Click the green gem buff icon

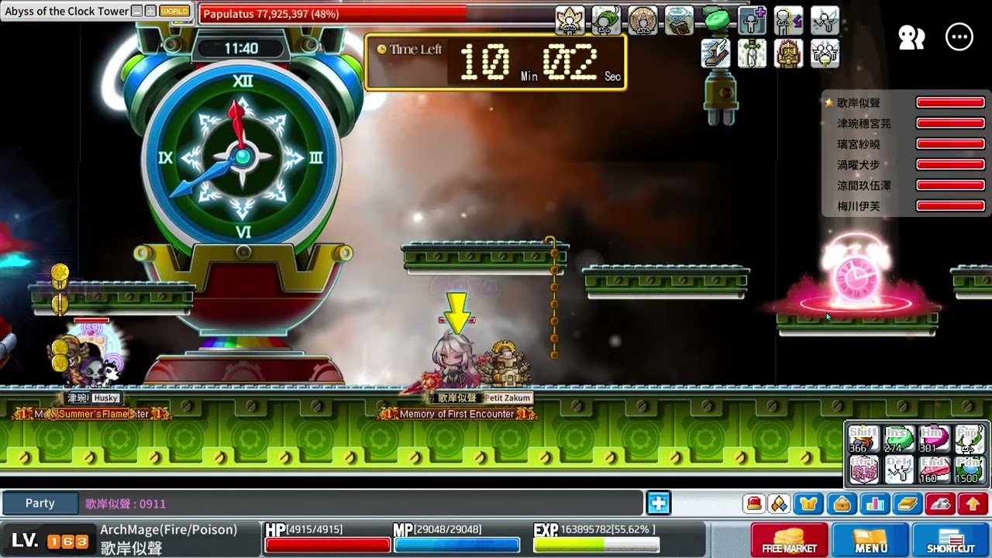click(716, 21)
